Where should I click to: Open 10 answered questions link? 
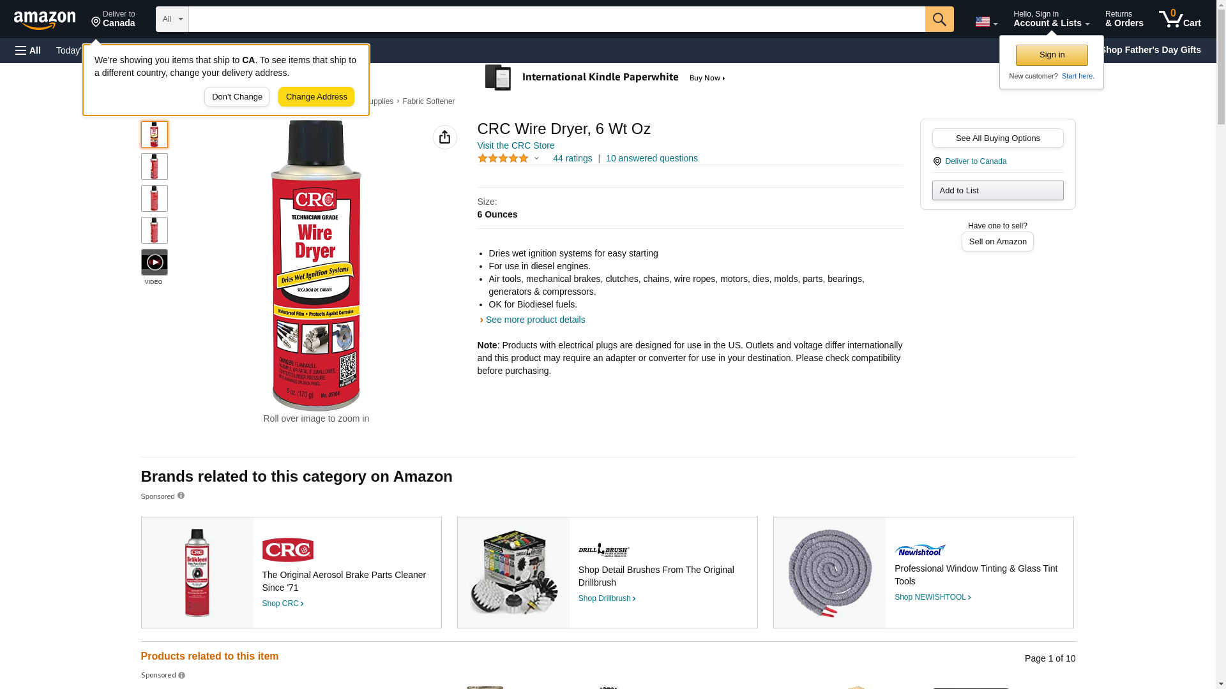[x=651, y=158]
